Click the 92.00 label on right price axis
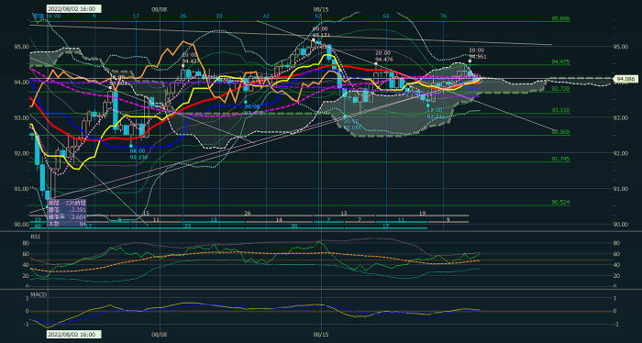This screenshot has width=642, height=343. click(x=620, y=153)
